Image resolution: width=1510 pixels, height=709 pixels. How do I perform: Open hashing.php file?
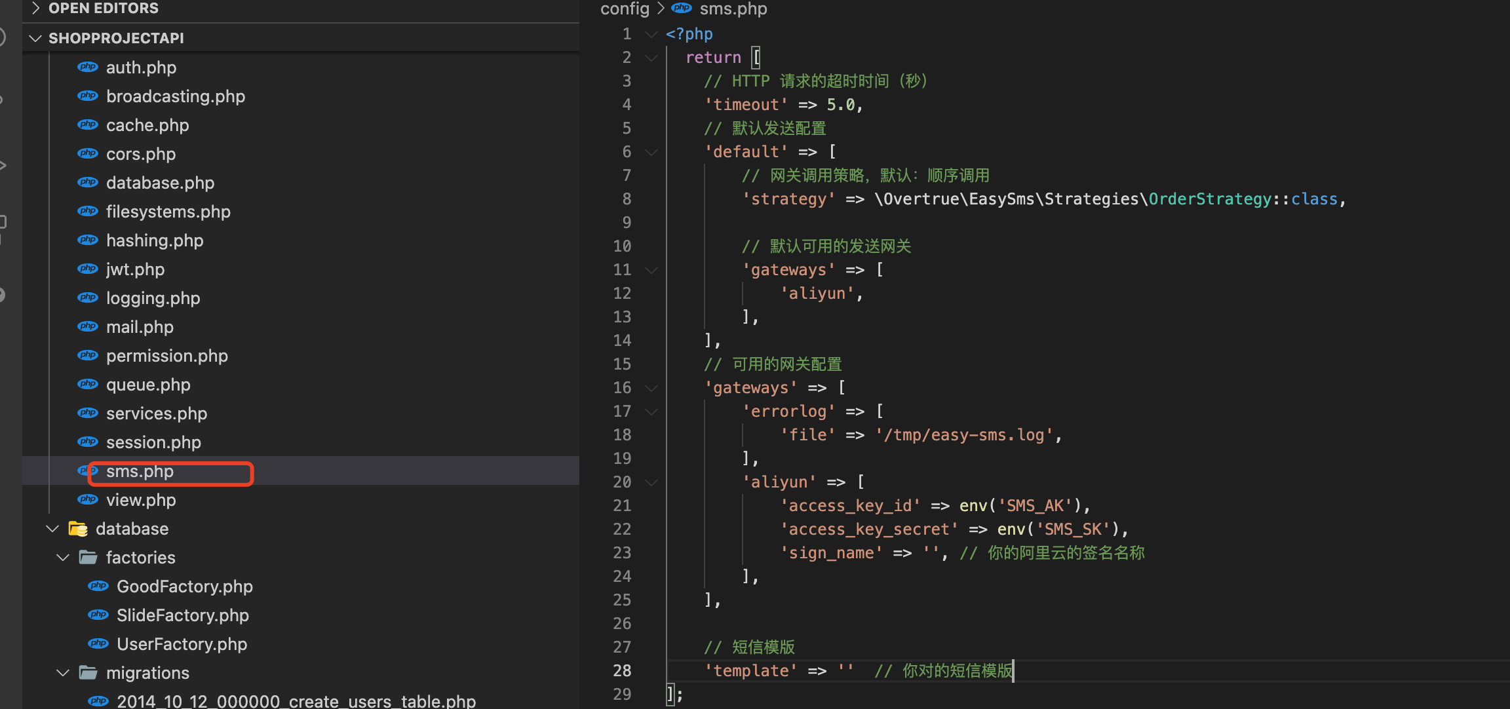pyautogui.click(x=155, y=240)
